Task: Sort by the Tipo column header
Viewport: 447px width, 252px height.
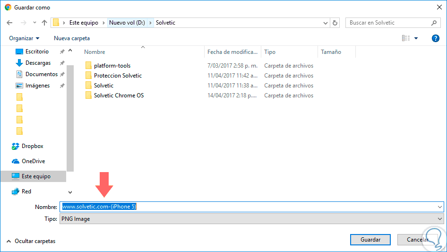Action: [x=270, y=52]
